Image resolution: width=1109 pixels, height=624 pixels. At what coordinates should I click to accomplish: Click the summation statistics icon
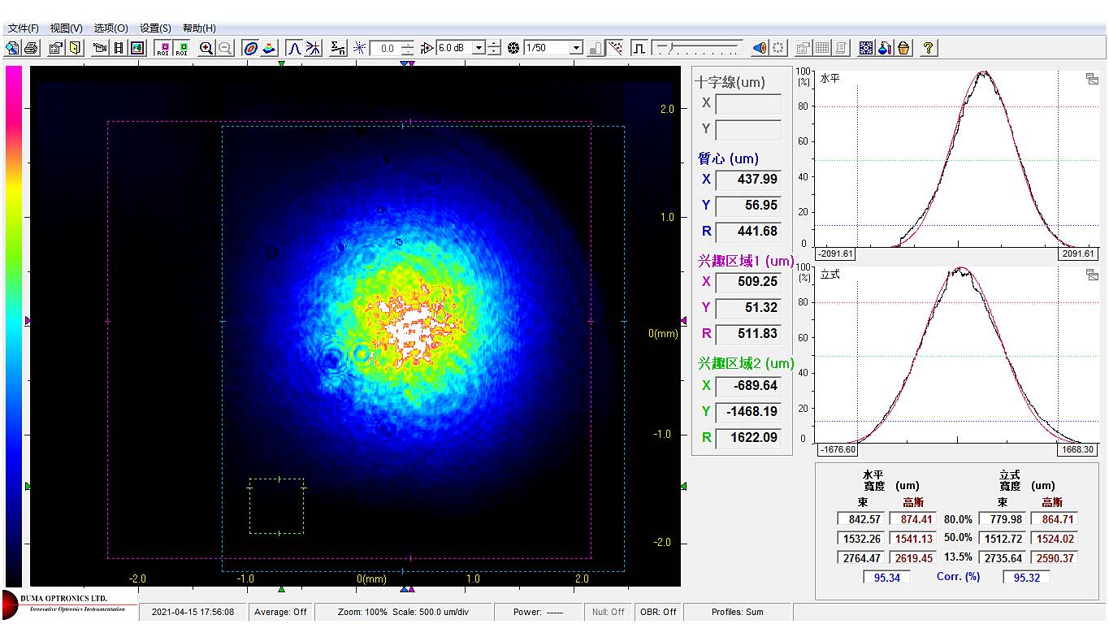click(x=338, y=48)
